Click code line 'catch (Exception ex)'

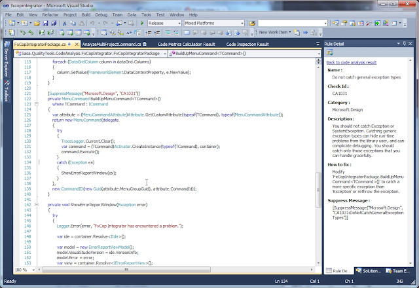(x=75, y=162)
